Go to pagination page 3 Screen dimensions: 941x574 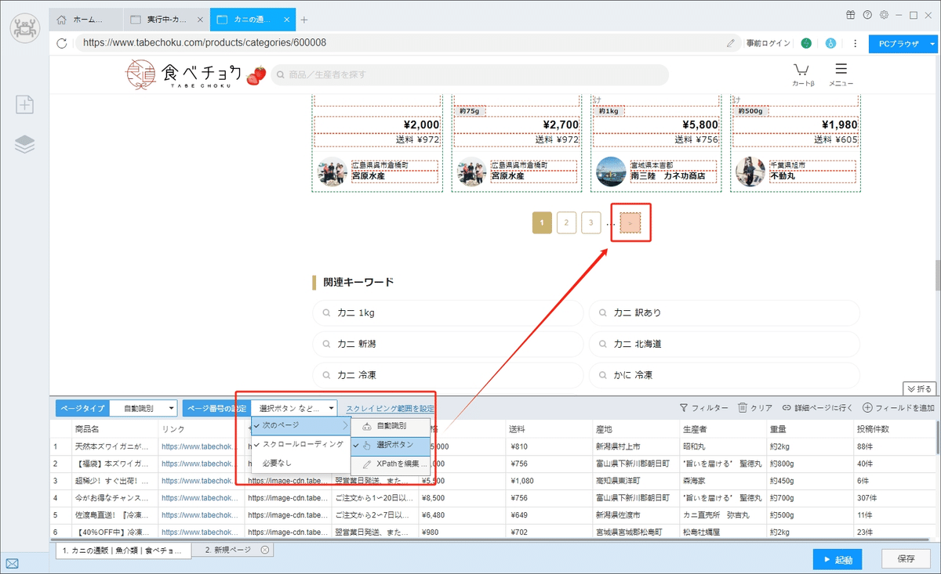pos(591,223)
